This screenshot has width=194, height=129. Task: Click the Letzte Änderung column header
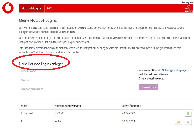pyautogui.click(x=131, y=106)
